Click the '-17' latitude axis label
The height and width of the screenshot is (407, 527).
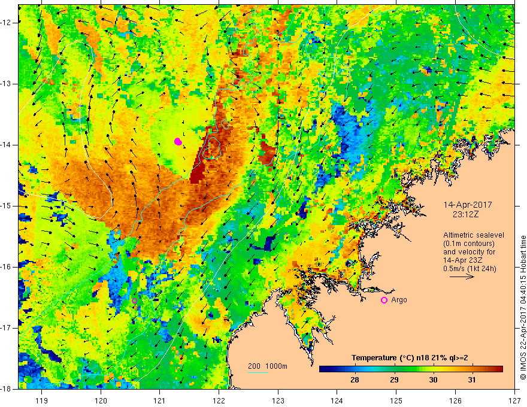(6, 328)
